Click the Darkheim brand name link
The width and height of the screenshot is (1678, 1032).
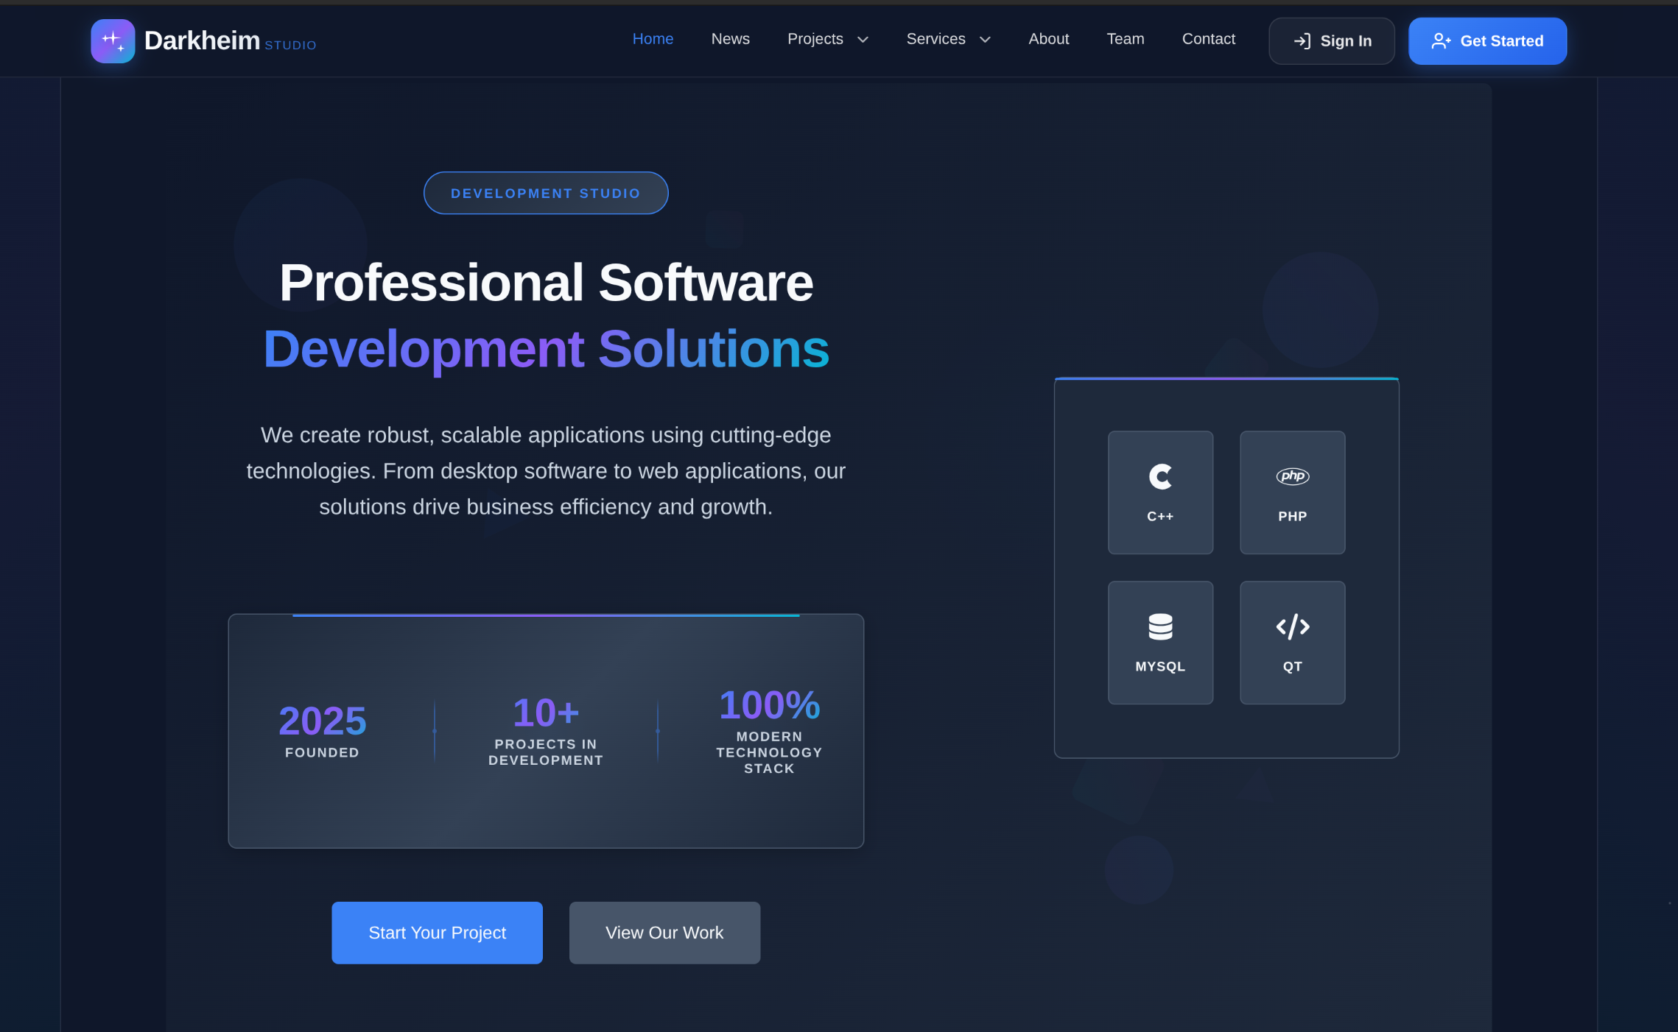(202, 40)
